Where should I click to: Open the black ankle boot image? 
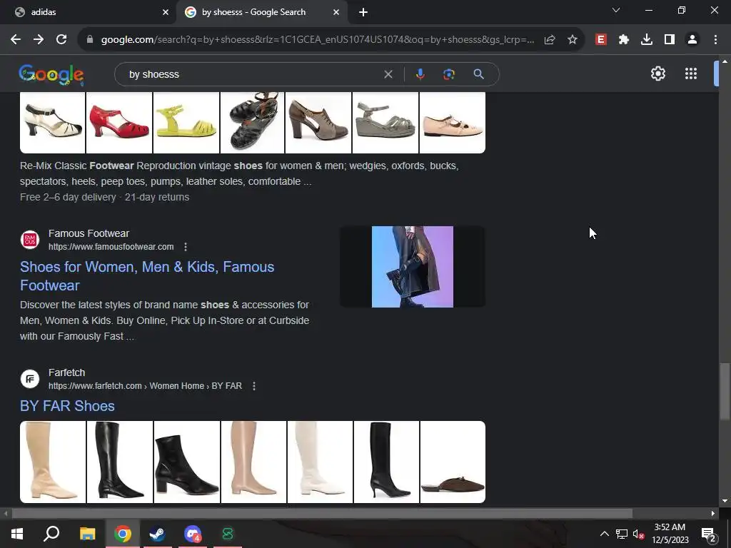[x=186, y=462]
